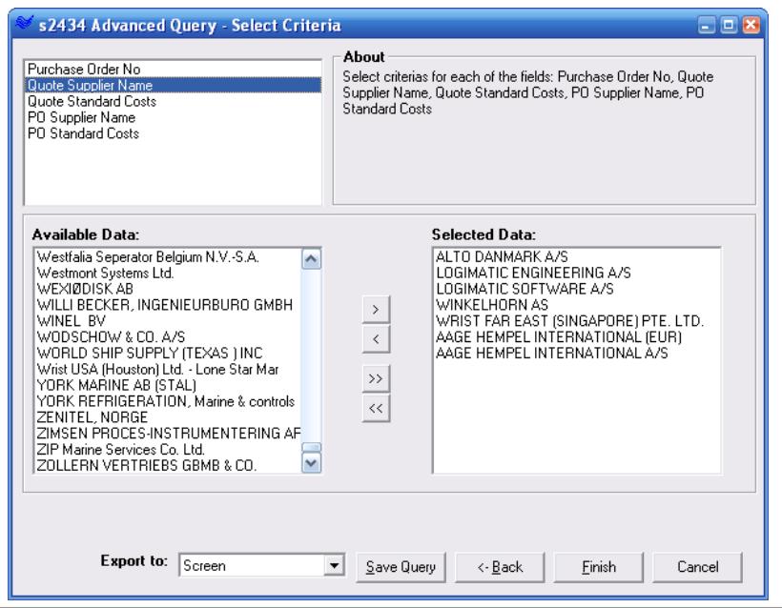Select LOGIMATIC SOFTWARE A/S
The width and height of the screenshot is (782, 608).
(x=577, y=289)
